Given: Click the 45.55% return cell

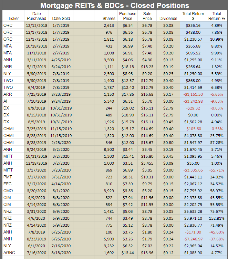Looking at the screenshot, I should pyautogui.click(x=217, y=198).
